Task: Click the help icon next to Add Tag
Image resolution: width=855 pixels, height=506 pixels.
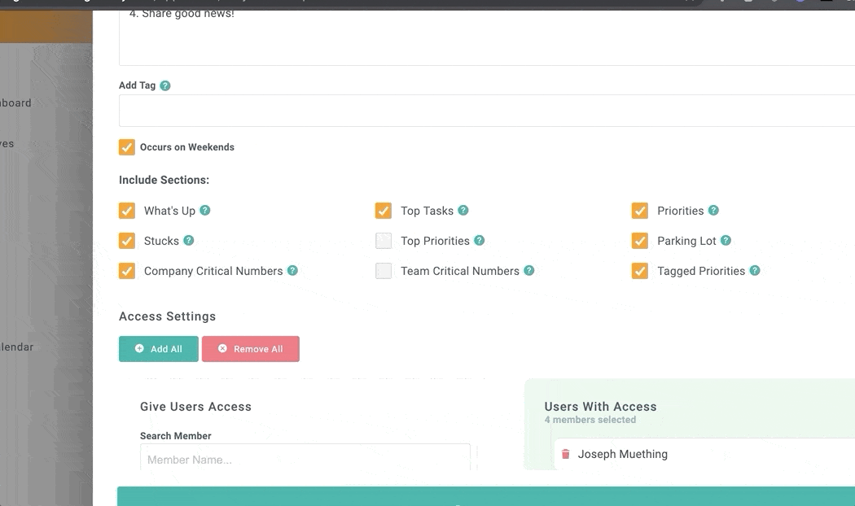Action: click(x=165, y=85)
